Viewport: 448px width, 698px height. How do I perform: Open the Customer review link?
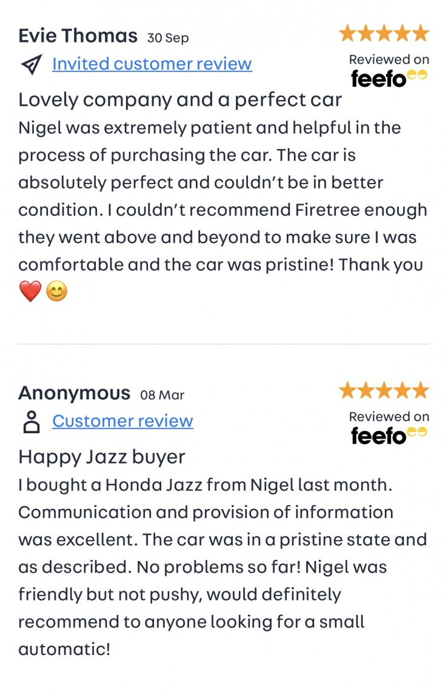coord(122,421)
